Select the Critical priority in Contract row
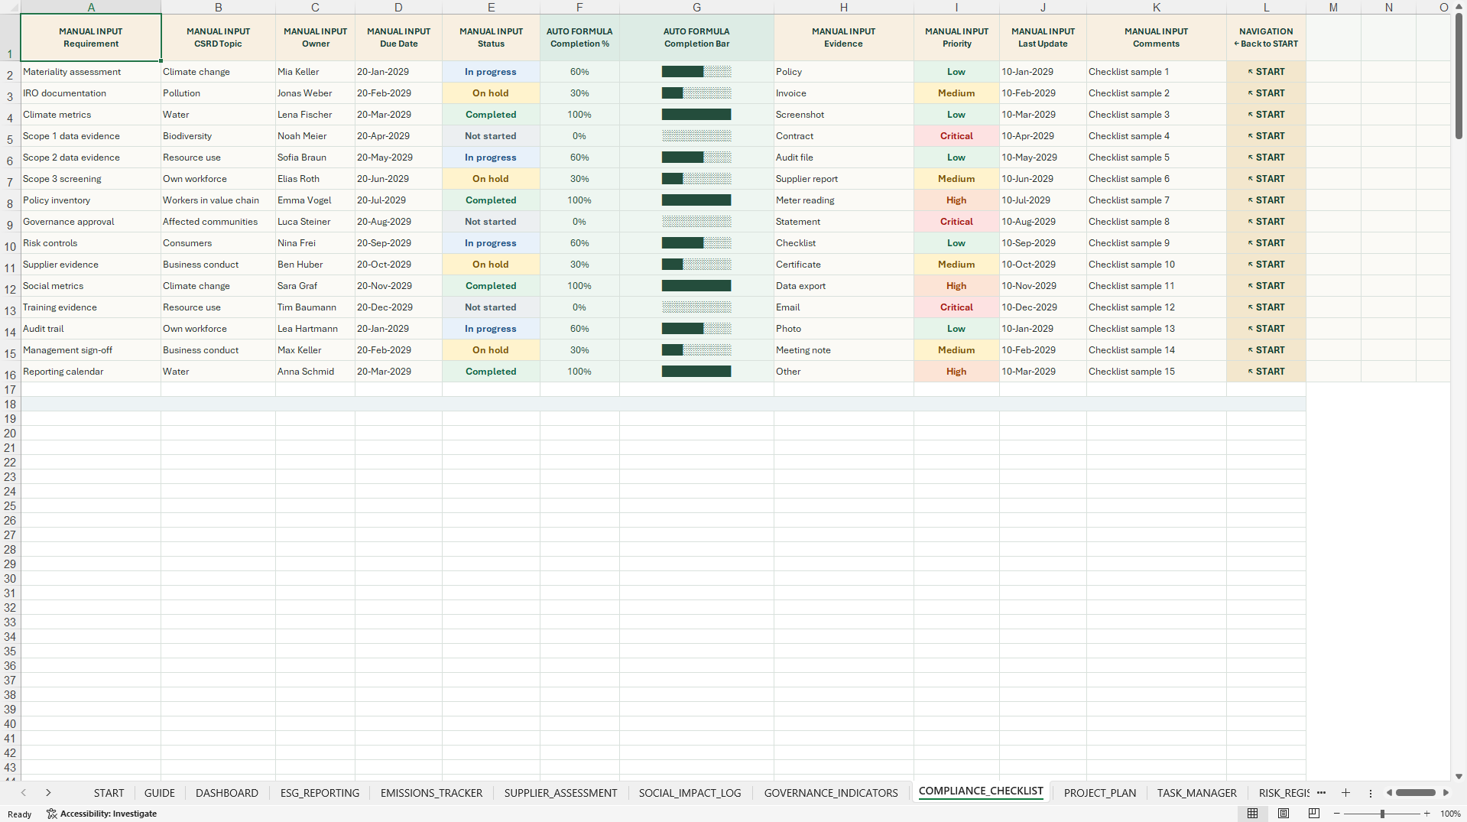 tap(956, 136)
